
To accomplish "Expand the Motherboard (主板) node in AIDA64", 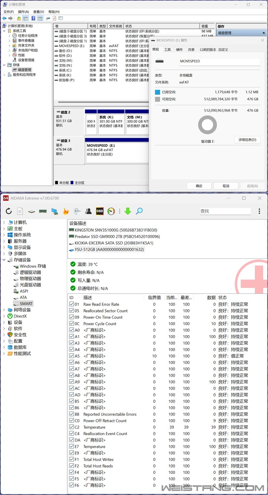I will pyautogui.click(x=4, y=229).
